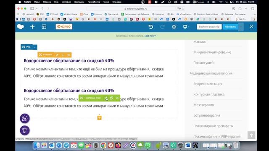Open a new Safari tab
Image resolution: width=269 pixels, height=151 pixels.
[x=246, y=8]
